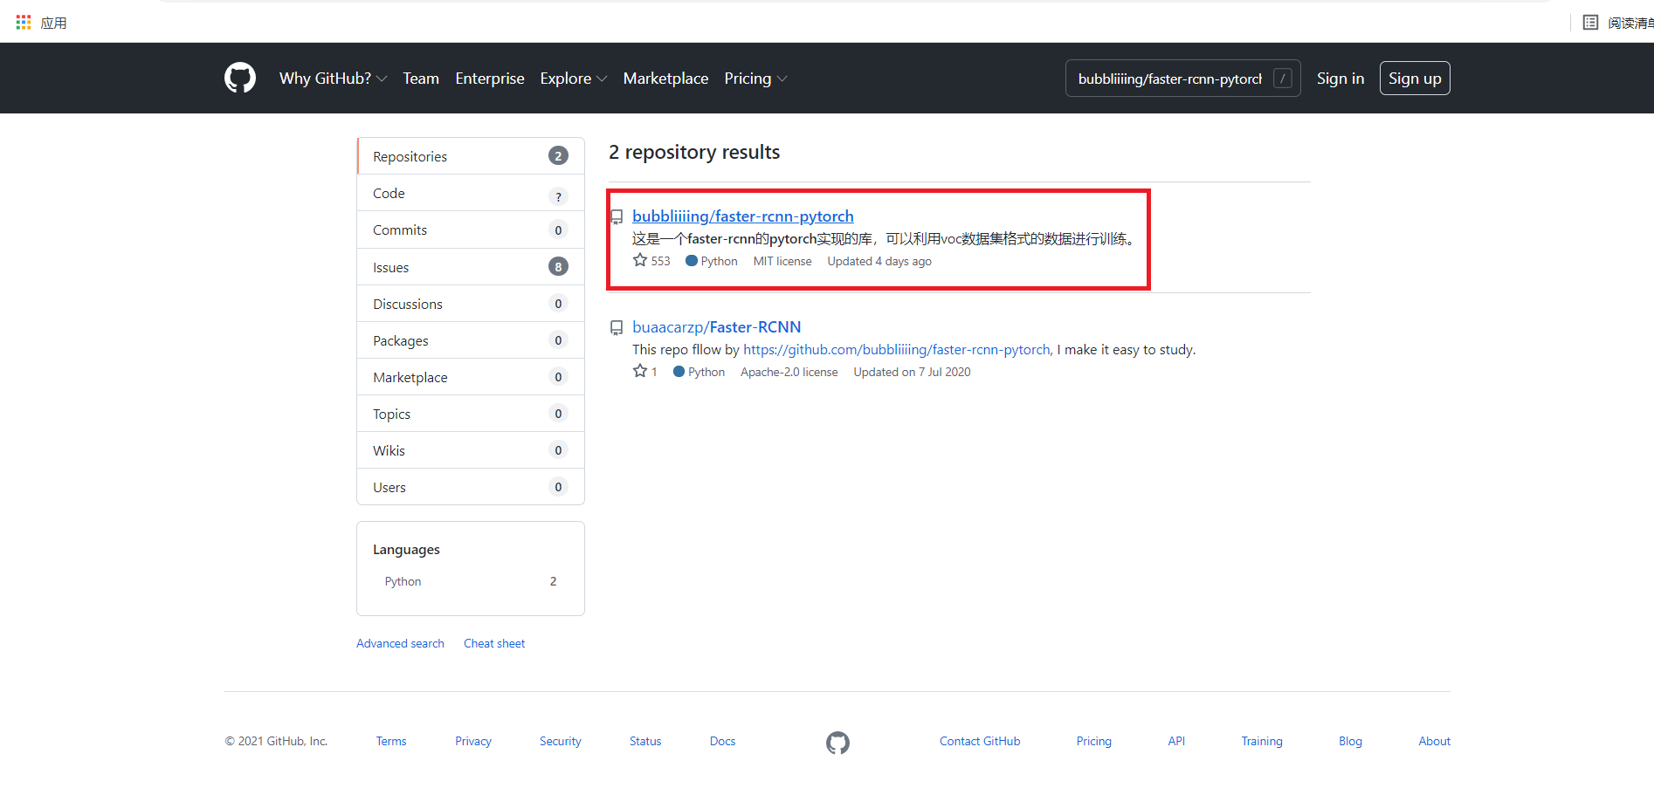Open the Cheat sheet link
The height and width of the screenshot is (795, 1654).
494,643
